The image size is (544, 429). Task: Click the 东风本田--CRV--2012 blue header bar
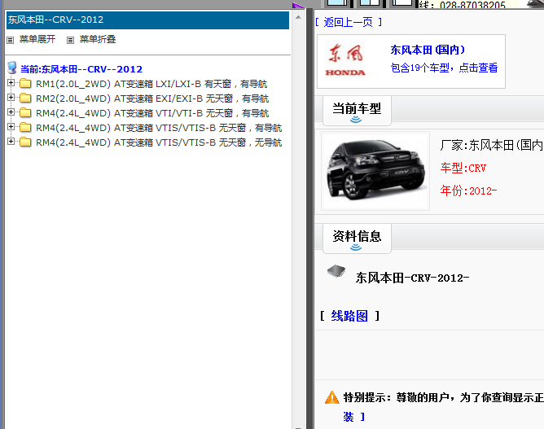coord(147,20)
